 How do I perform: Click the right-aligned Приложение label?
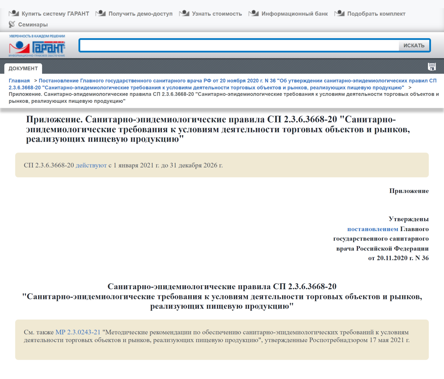(x=409, y=191)
